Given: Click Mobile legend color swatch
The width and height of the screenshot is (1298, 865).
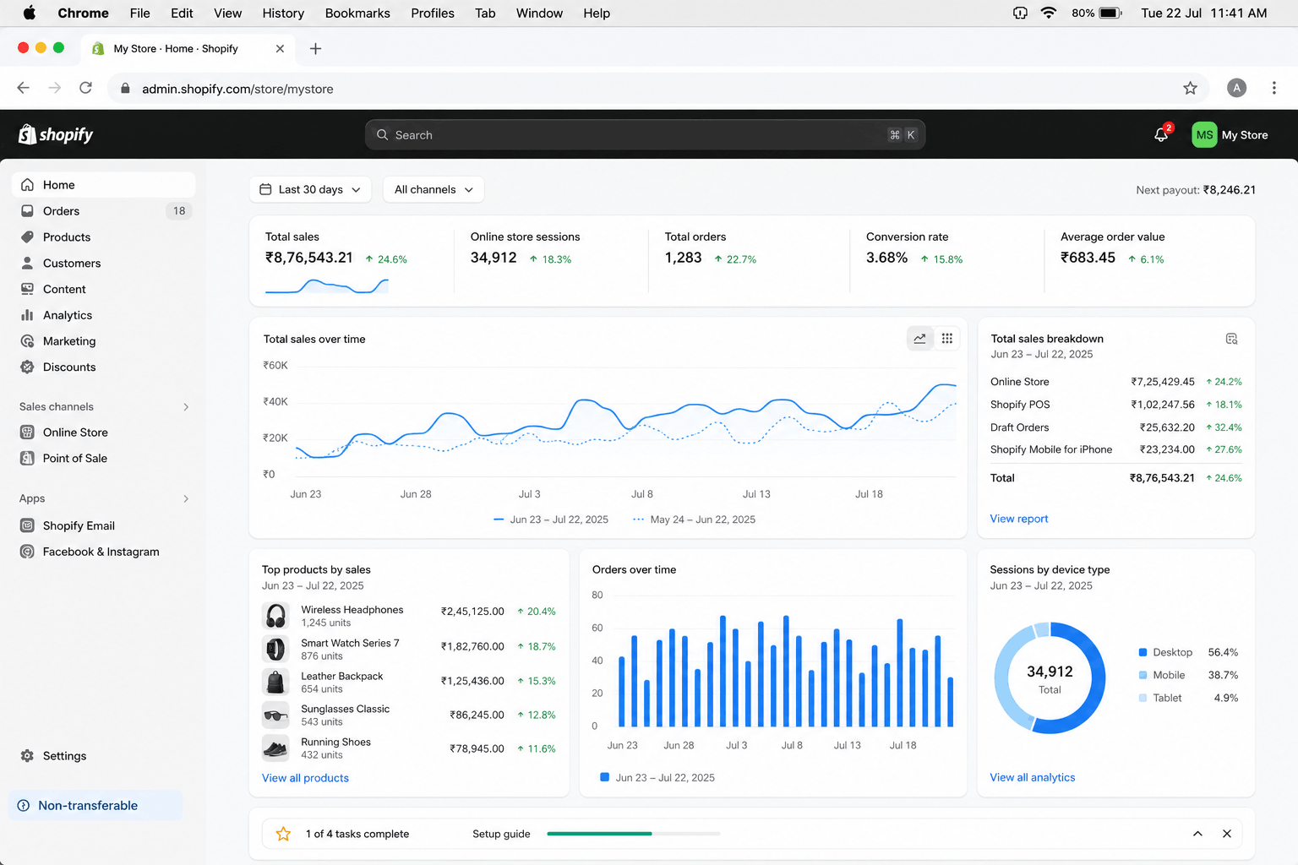Looking at the screenshot, I should click(1143, 675).
